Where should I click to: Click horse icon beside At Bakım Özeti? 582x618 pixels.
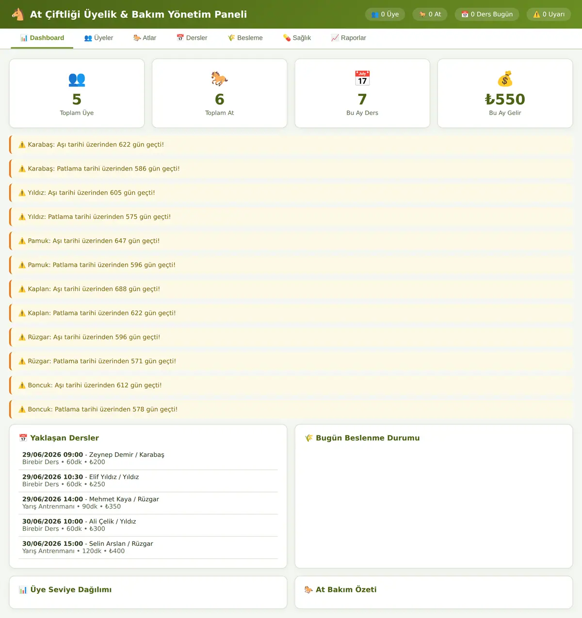click(308, 589)
